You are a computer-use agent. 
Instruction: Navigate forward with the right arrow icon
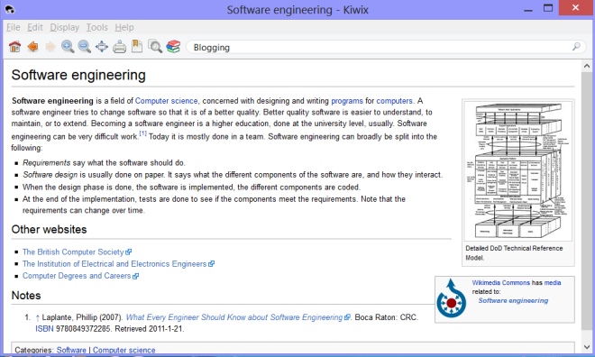pos(50,47)
